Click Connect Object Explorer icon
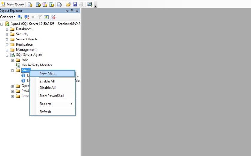Screen dimensions: 251x156 pos(20,17)
